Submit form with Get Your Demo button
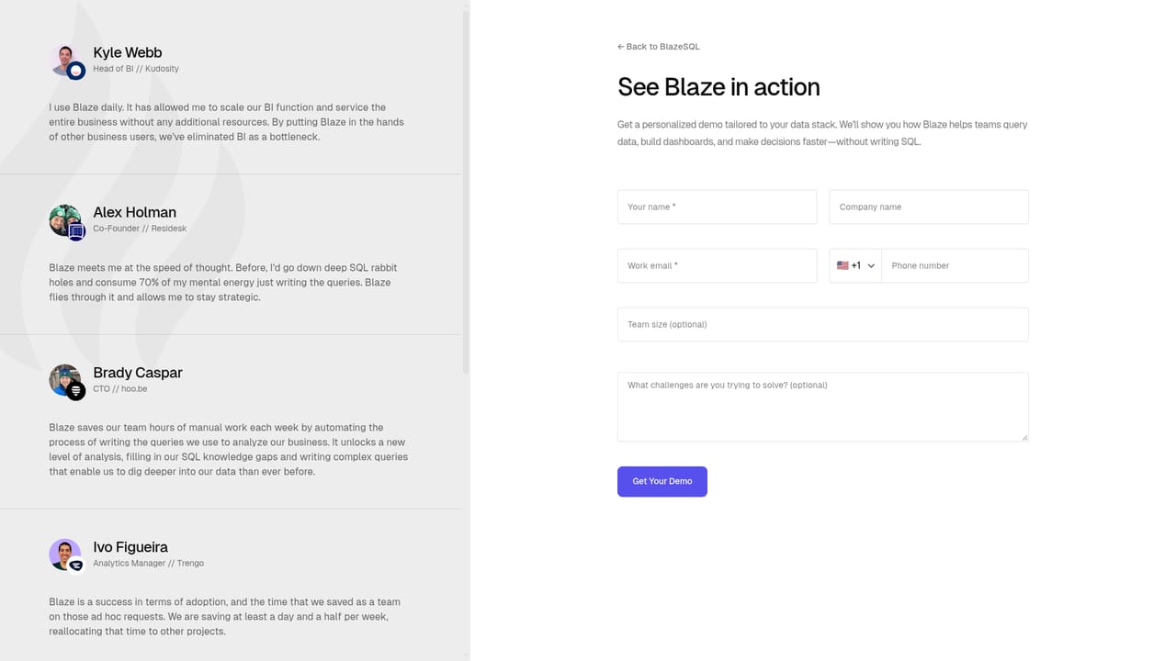Image resolution: width=1176 pixels, height=661 pixels. (662, 481)
